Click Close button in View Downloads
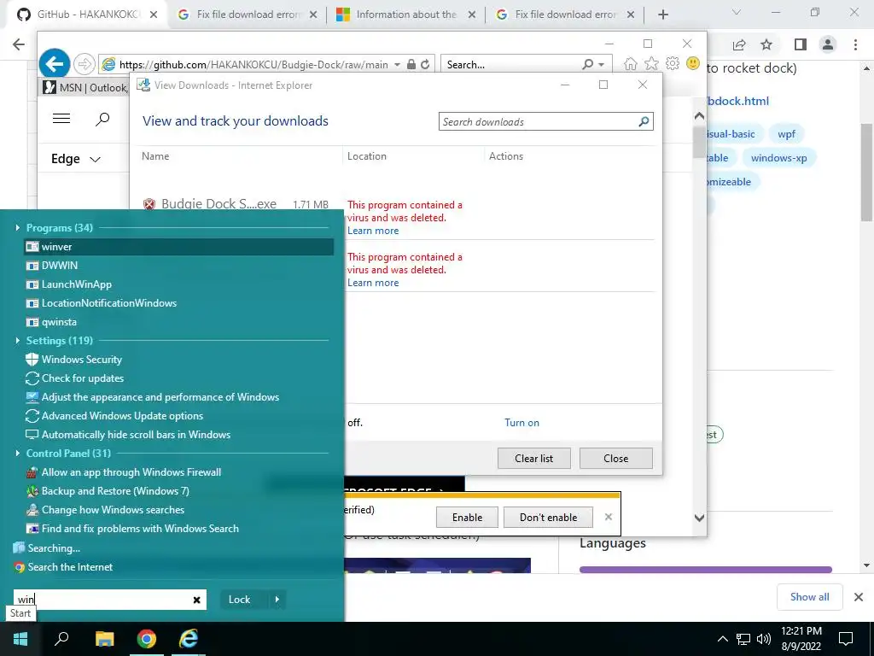The image size is (874, 656). (x=616, y=458)
